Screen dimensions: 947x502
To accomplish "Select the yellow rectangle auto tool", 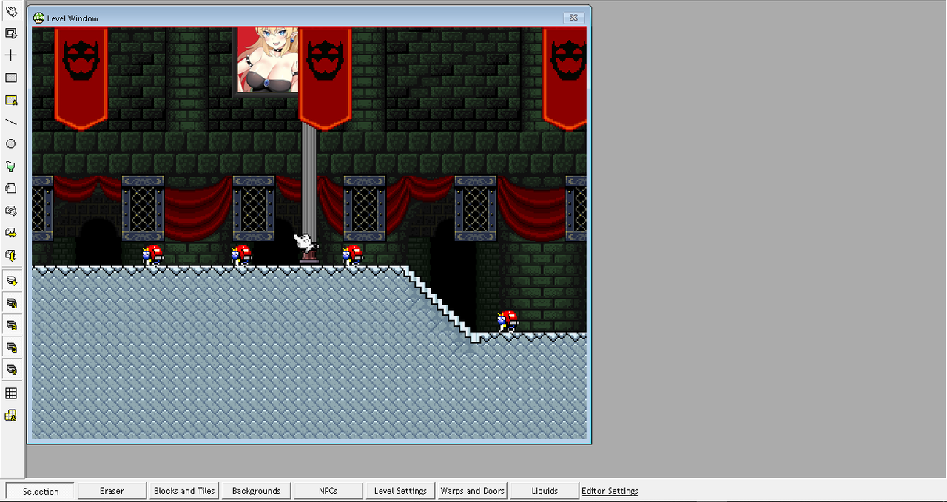I will click(x=11, y=100).
